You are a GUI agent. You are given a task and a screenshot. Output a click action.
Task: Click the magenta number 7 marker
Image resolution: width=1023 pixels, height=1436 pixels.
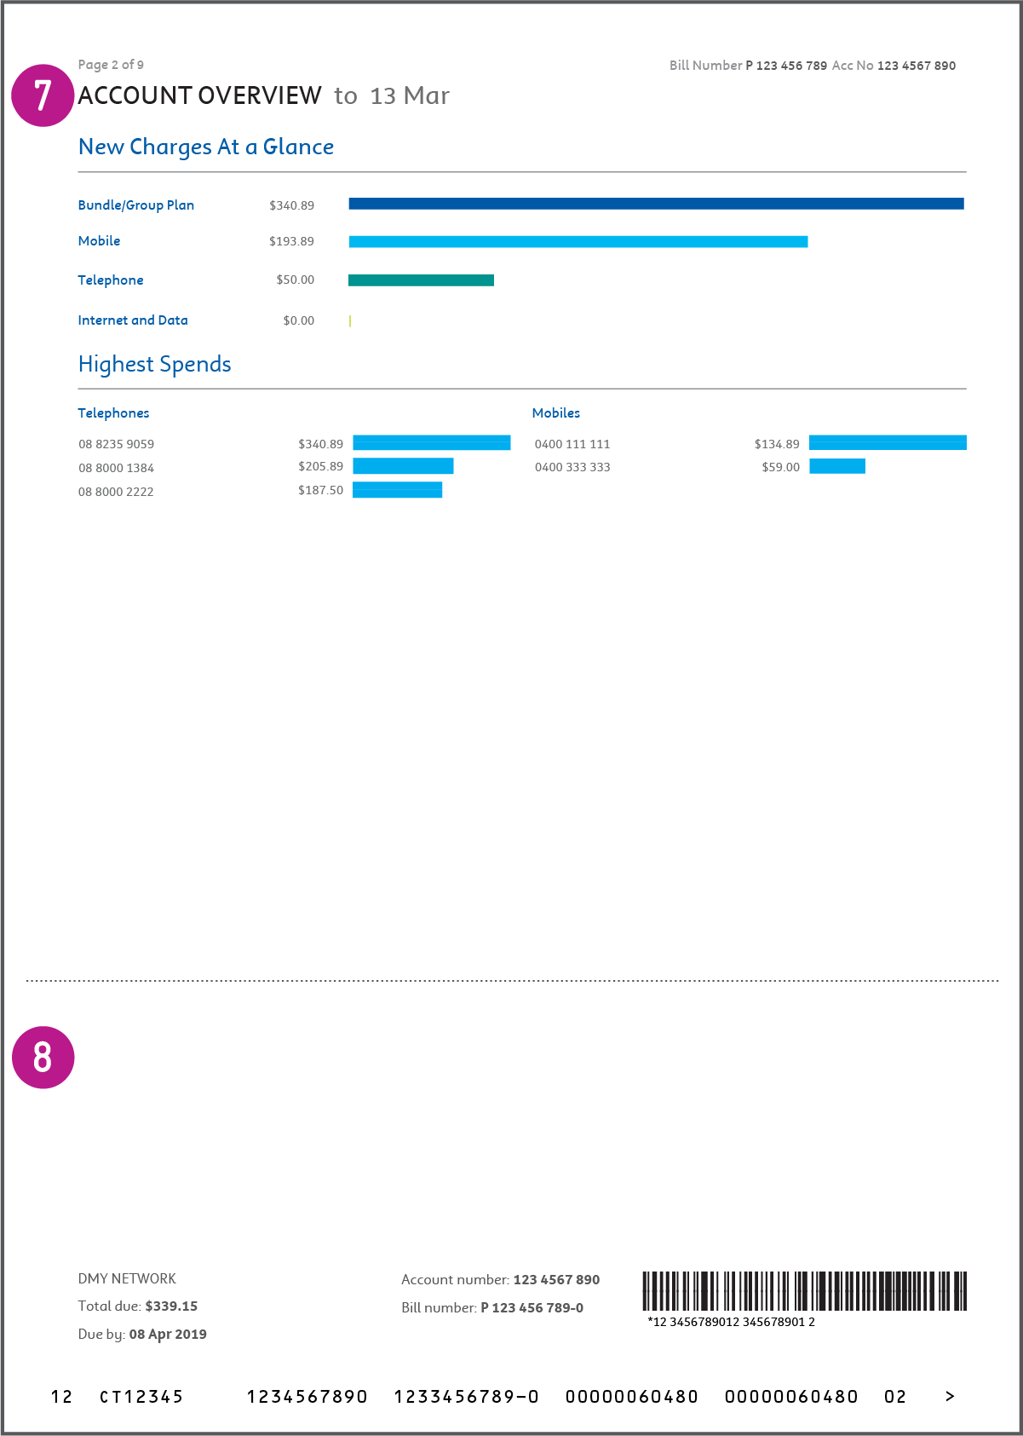(x=43, y=95)
